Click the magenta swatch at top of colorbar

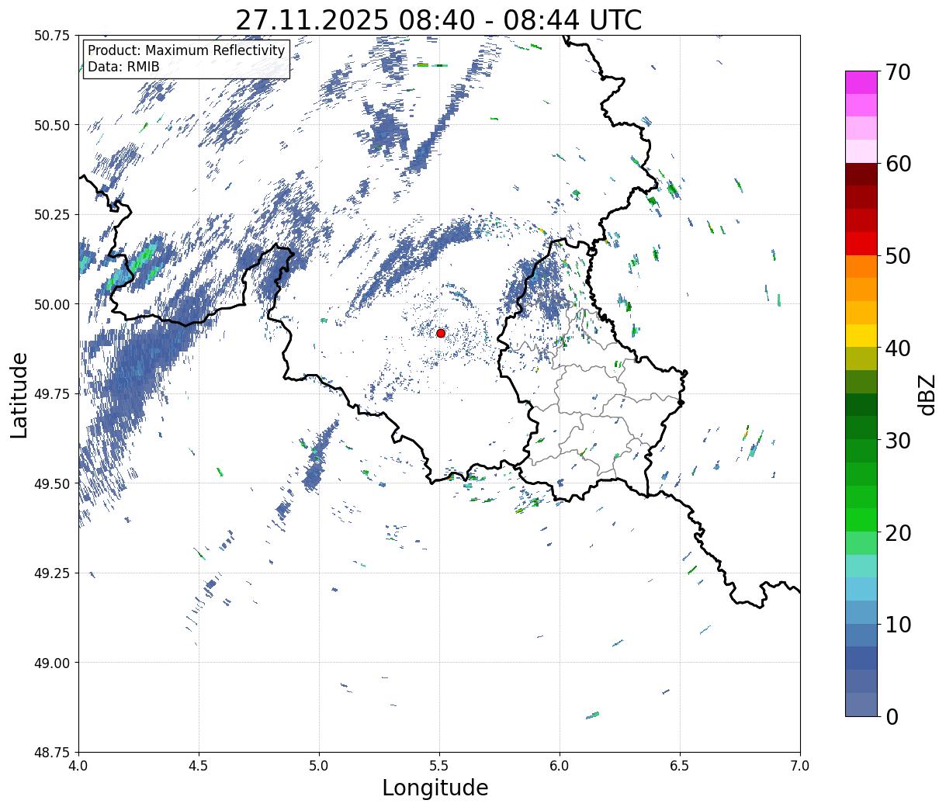coord(861,82)
